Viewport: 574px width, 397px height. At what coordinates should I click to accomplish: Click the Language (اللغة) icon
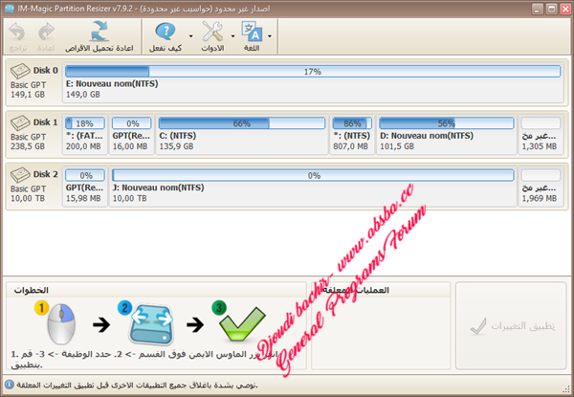252,32
